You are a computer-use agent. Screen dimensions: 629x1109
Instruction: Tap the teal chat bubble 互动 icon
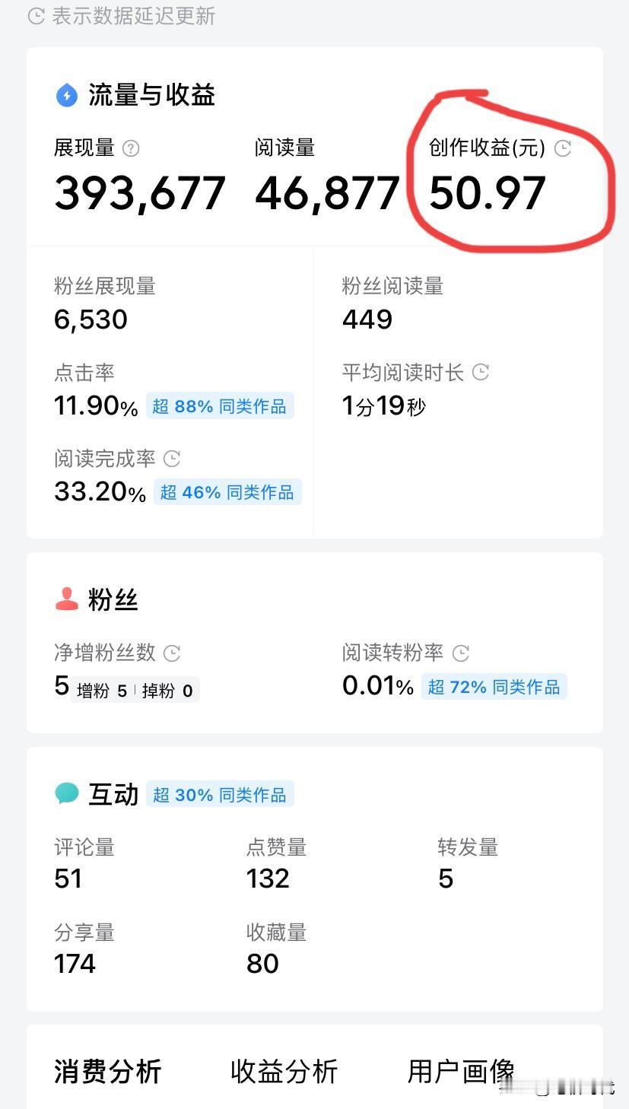(x=67, y=794)
